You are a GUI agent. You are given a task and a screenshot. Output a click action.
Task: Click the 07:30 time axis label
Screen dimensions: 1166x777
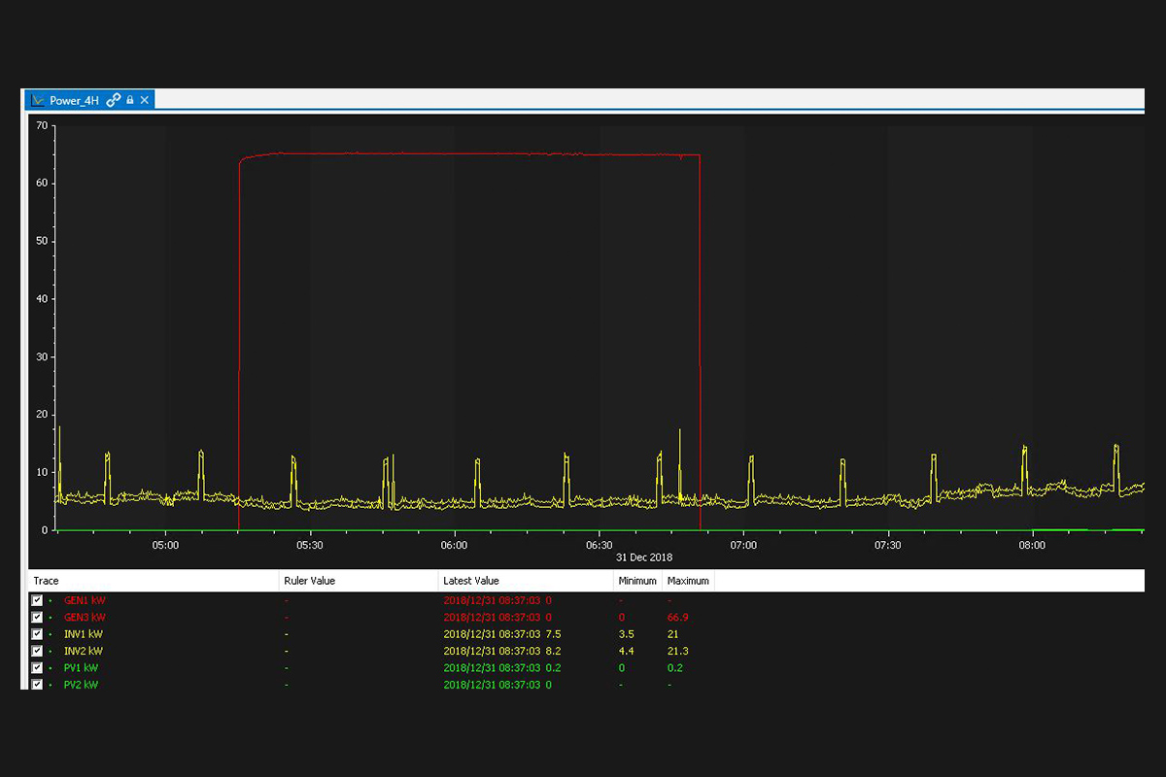click(887, 546)
